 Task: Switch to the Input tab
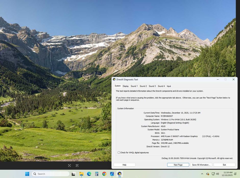click(x=169, y=86)
